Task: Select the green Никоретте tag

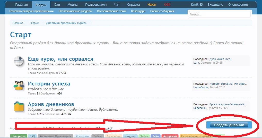Action: pos(19,136)
